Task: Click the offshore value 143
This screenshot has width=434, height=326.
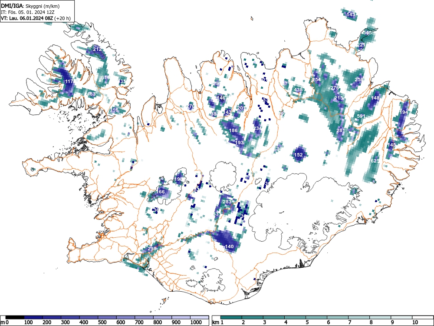Action: coord(351,14)
